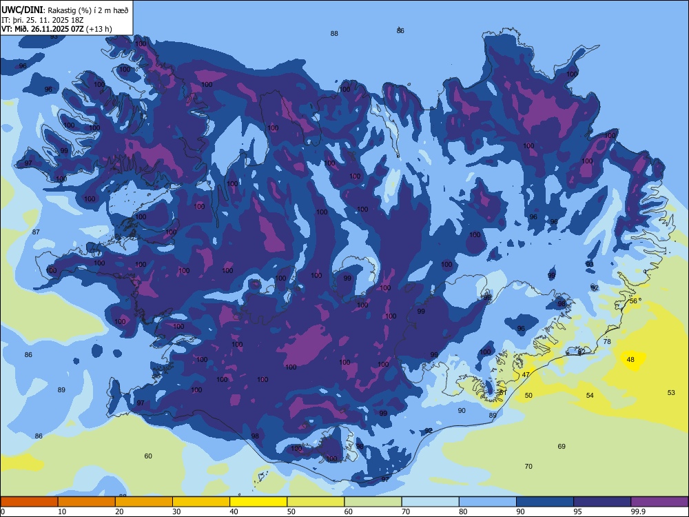Select the amber 30–40 legend swatch
The image size is (689, 517).
(x=201, y=502)
